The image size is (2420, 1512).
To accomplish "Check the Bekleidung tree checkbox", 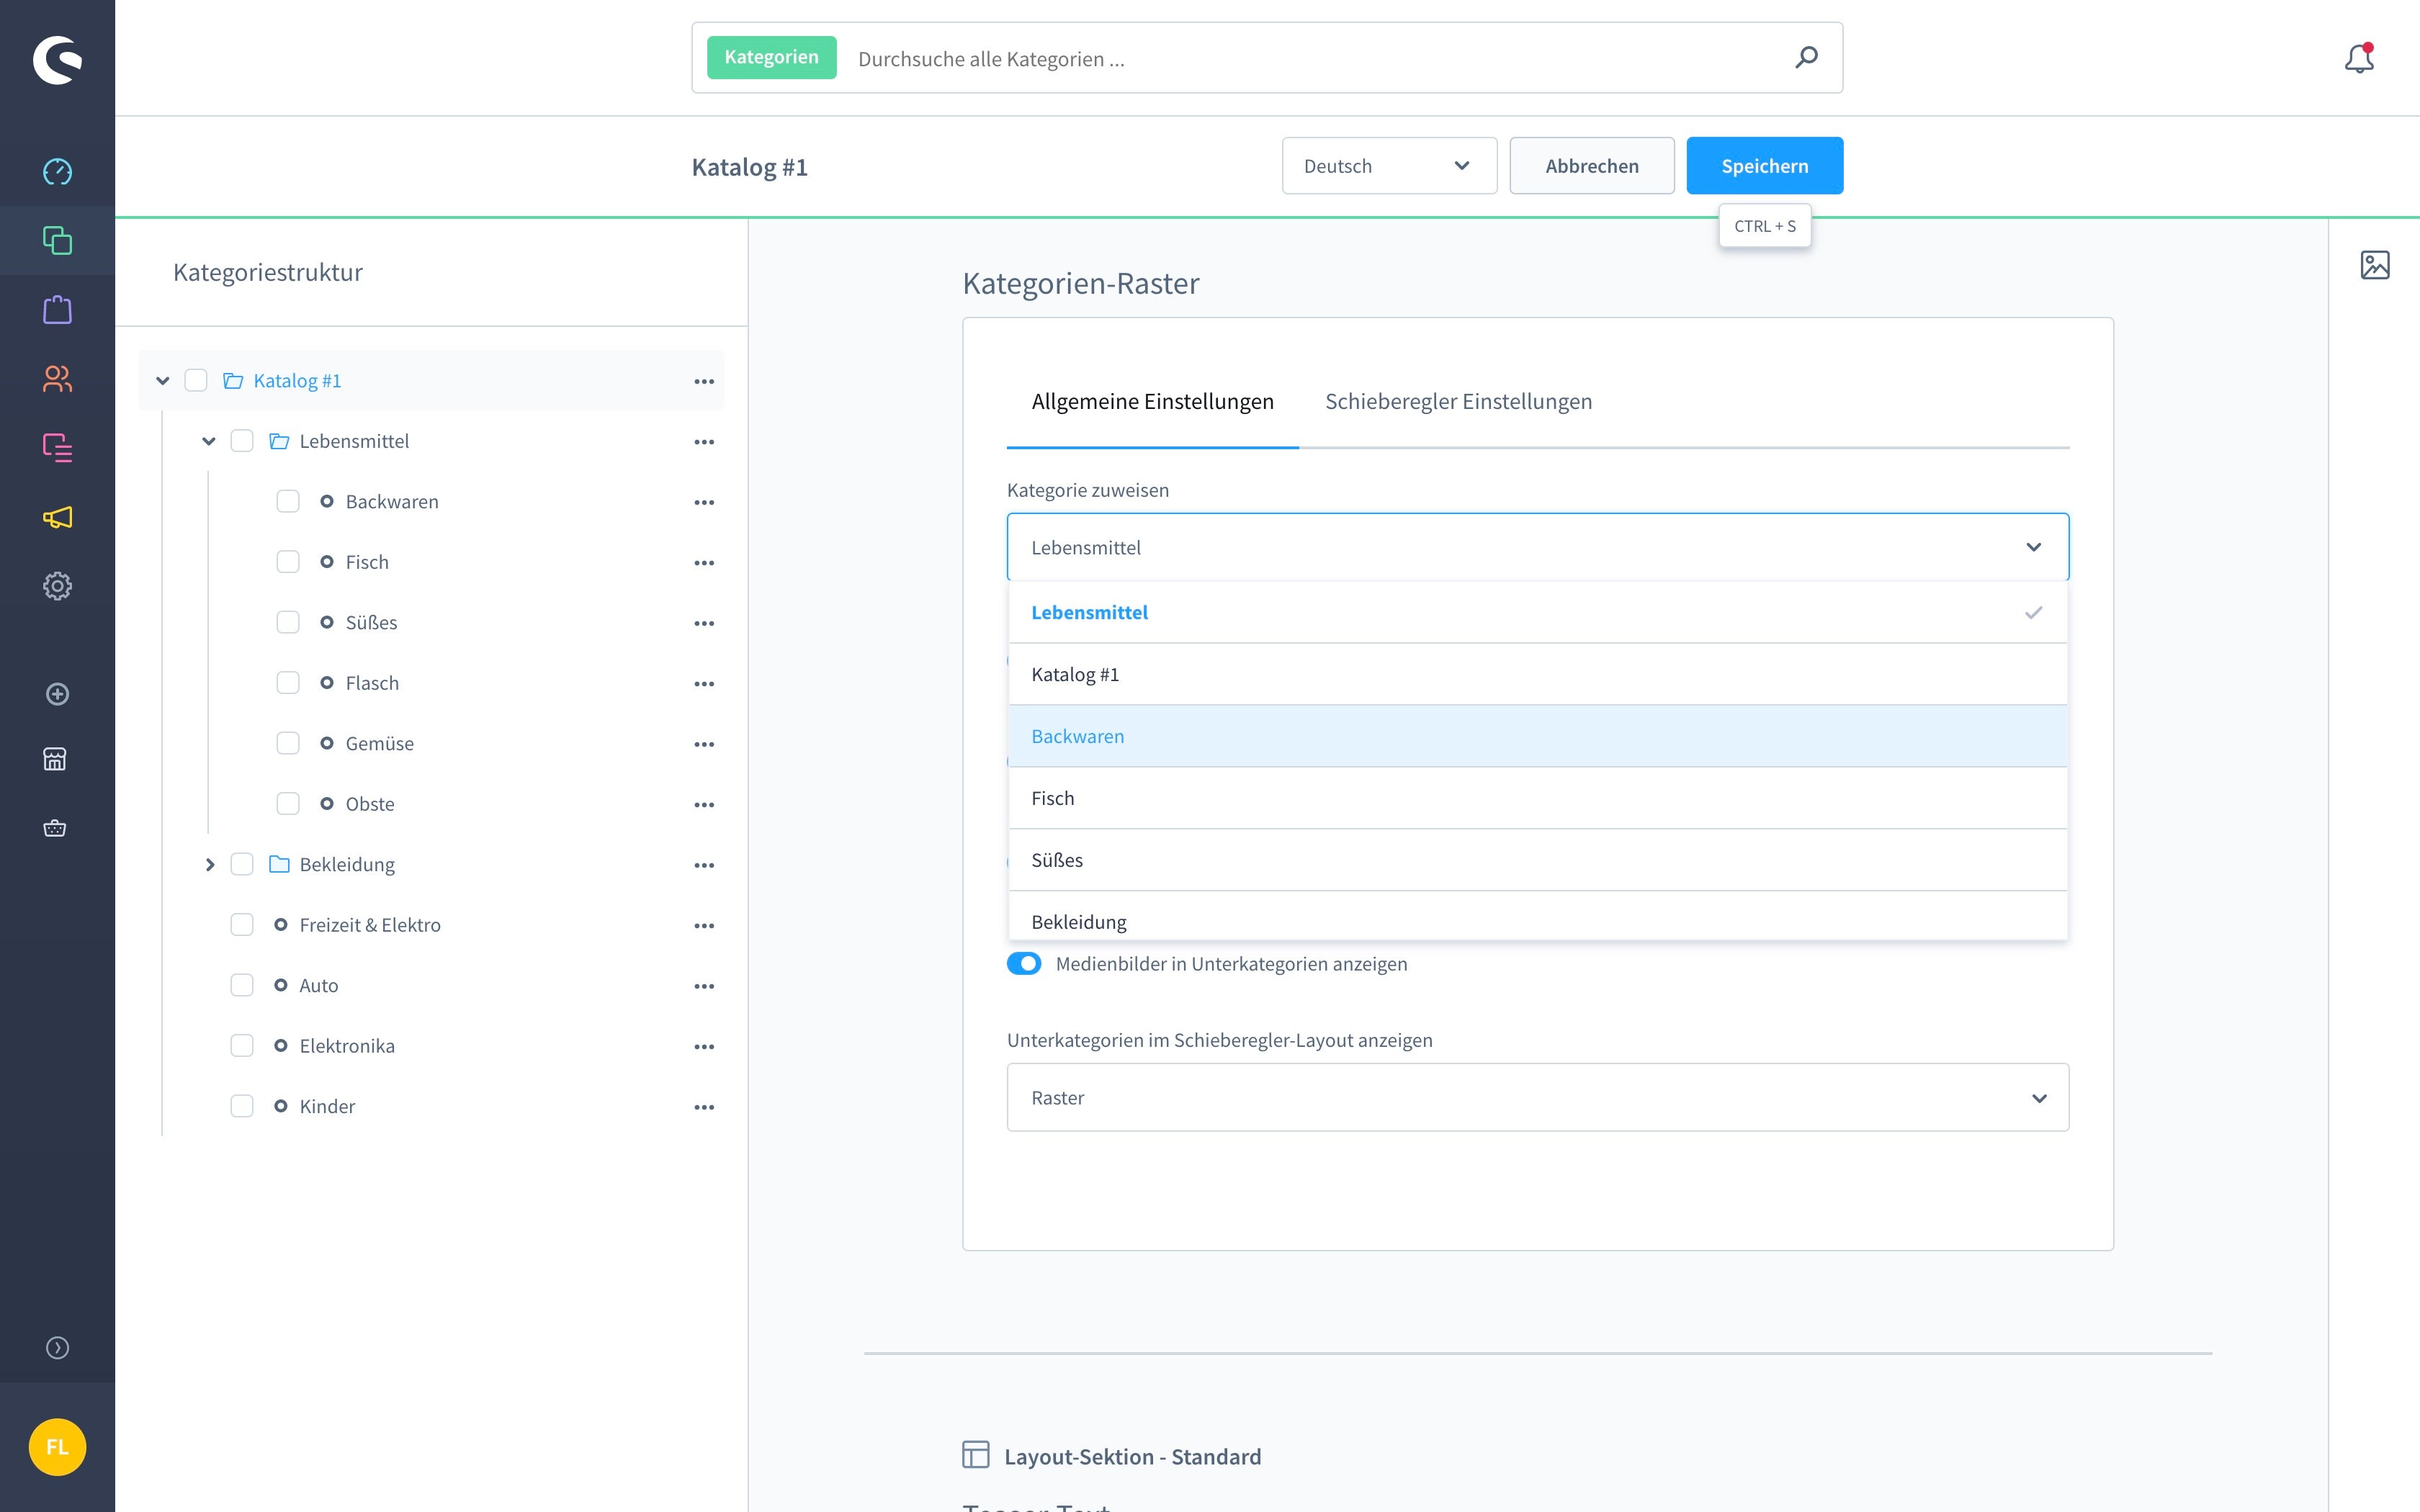I will [x=242, y=864].
